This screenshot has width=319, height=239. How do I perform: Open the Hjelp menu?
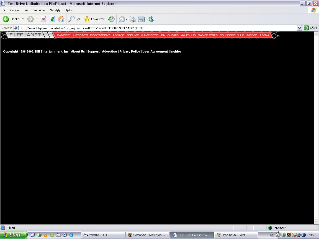pyautogui.click(x=68, y=10)
